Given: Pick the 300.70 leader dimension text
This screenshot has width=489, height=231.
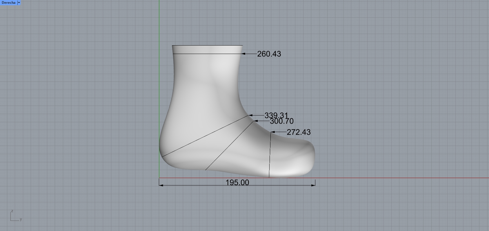Looking at the screenshot, I should click(x=282, y=121).
